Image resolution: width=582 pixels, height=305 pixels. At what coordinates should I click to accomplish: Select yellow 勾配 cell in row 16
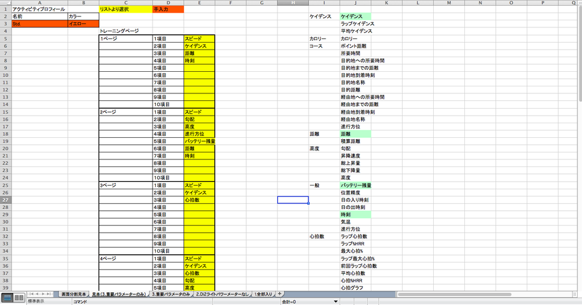pyautogui.click(x=199, y=119)
